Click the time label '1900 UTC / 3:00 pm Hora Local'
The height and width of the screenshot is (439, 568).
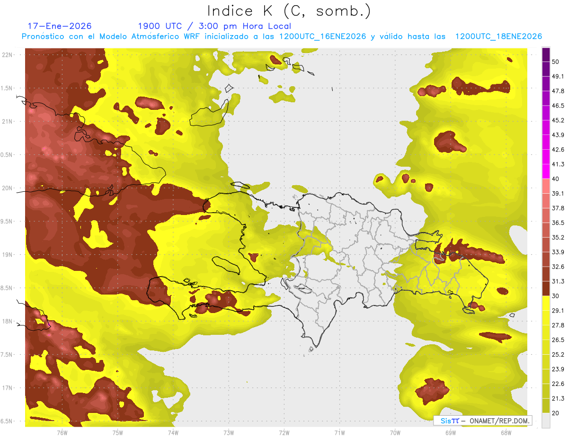click(214, 26)
